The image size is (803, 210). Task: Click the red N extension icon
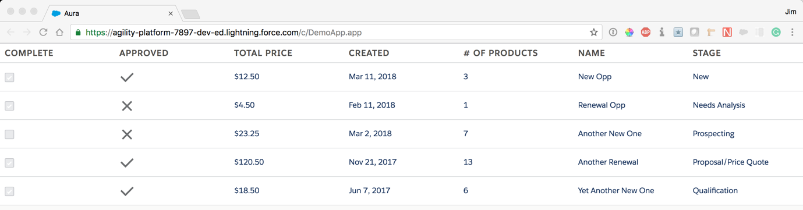pos(727,33)
